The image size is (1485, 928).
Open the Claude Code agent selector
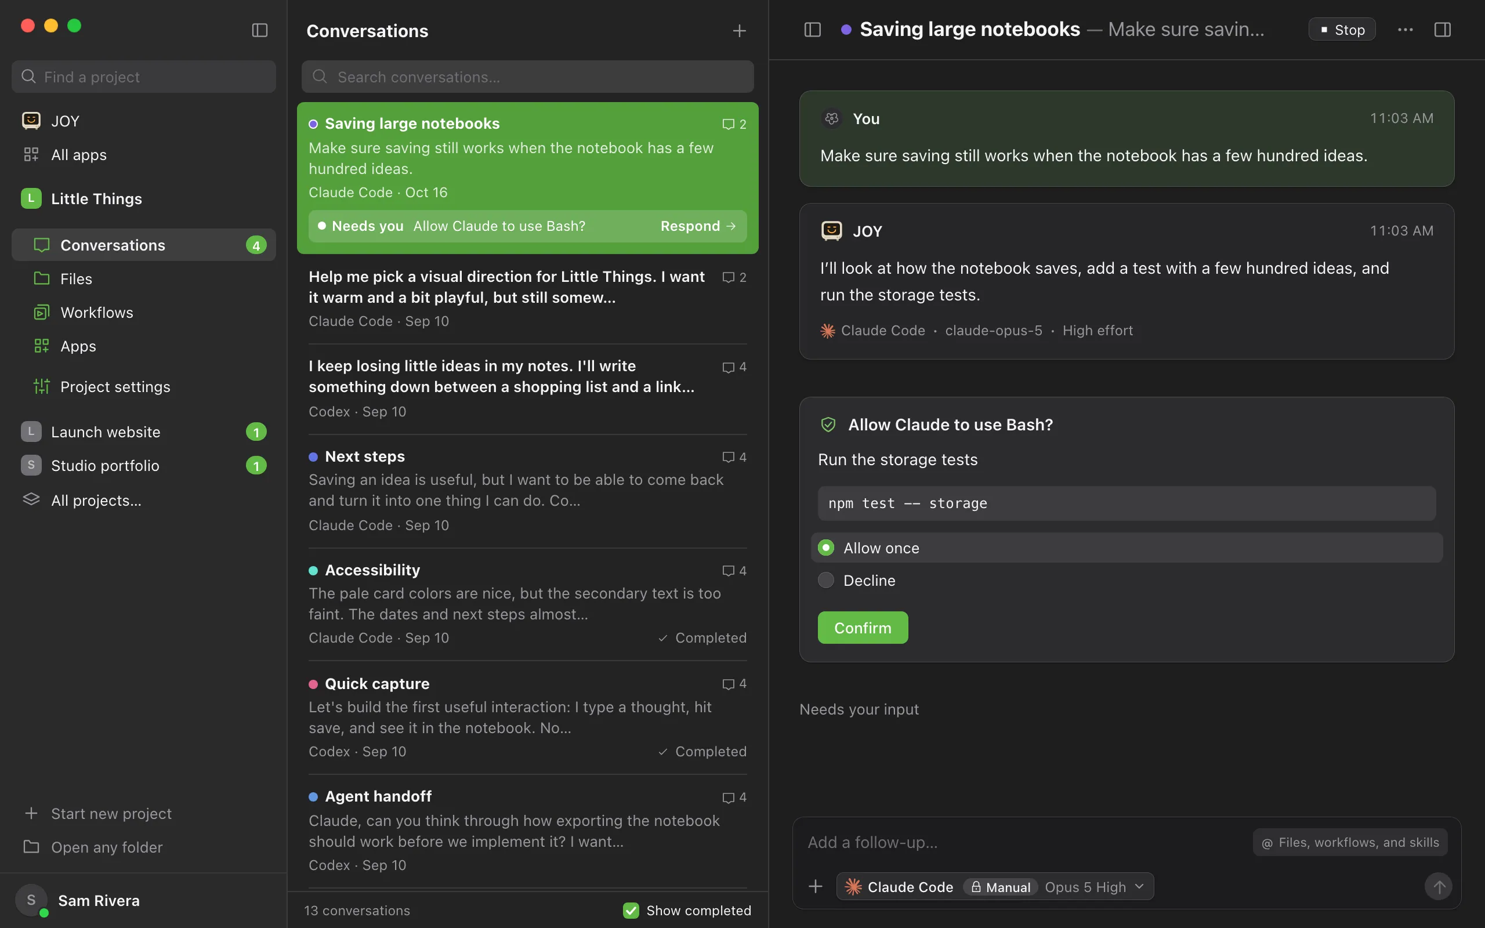(900, 887)
